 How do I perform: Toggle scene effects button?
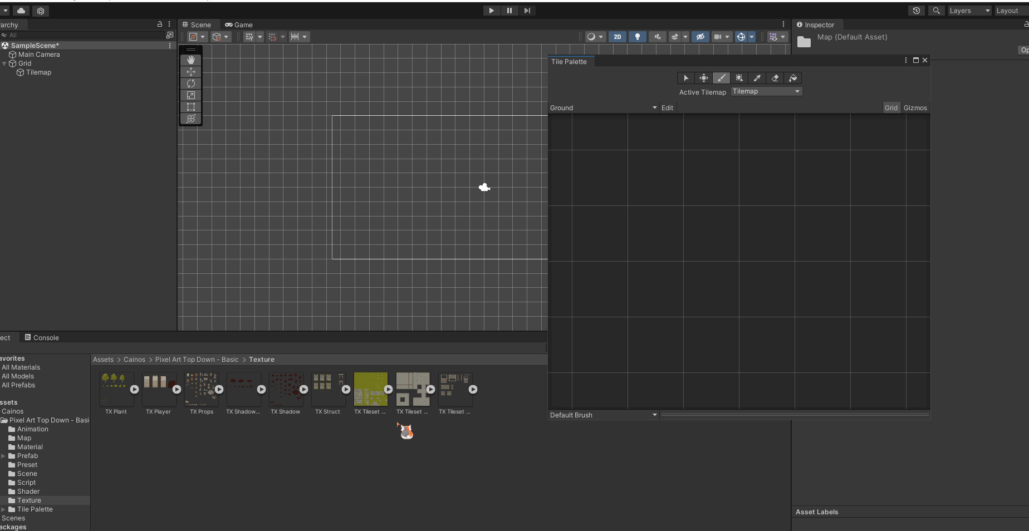675,37
